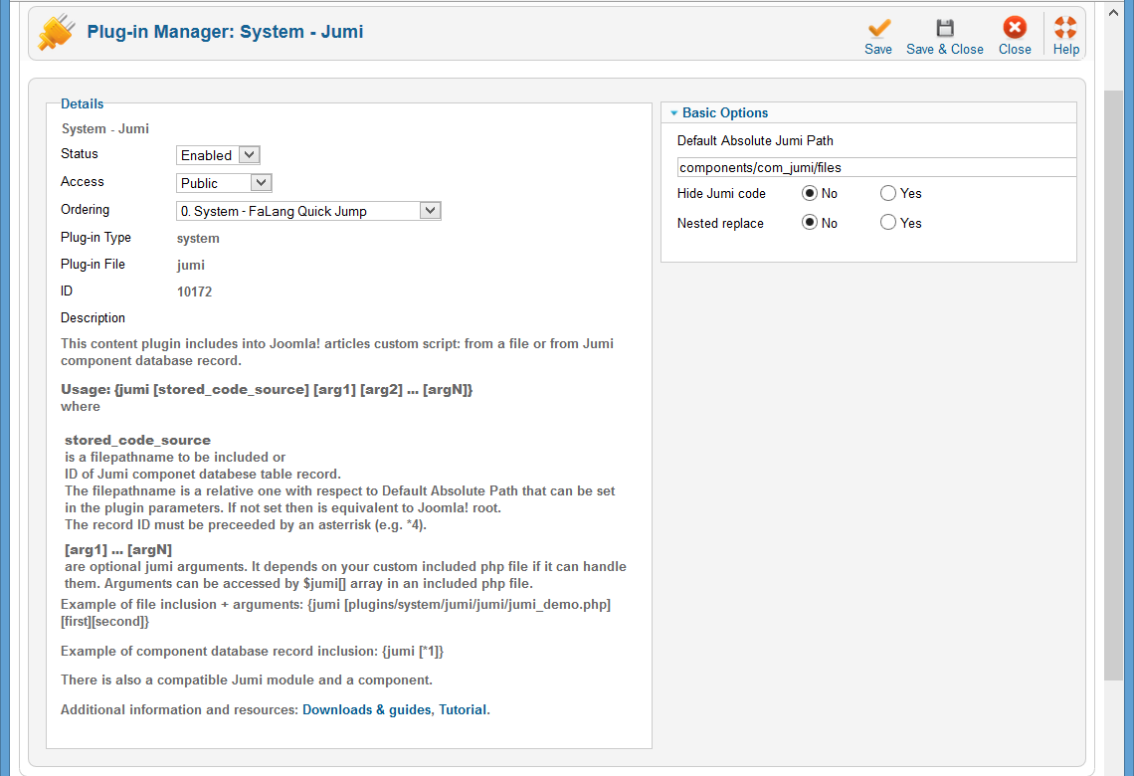Open the Downloads & guides link

(367, 710)
